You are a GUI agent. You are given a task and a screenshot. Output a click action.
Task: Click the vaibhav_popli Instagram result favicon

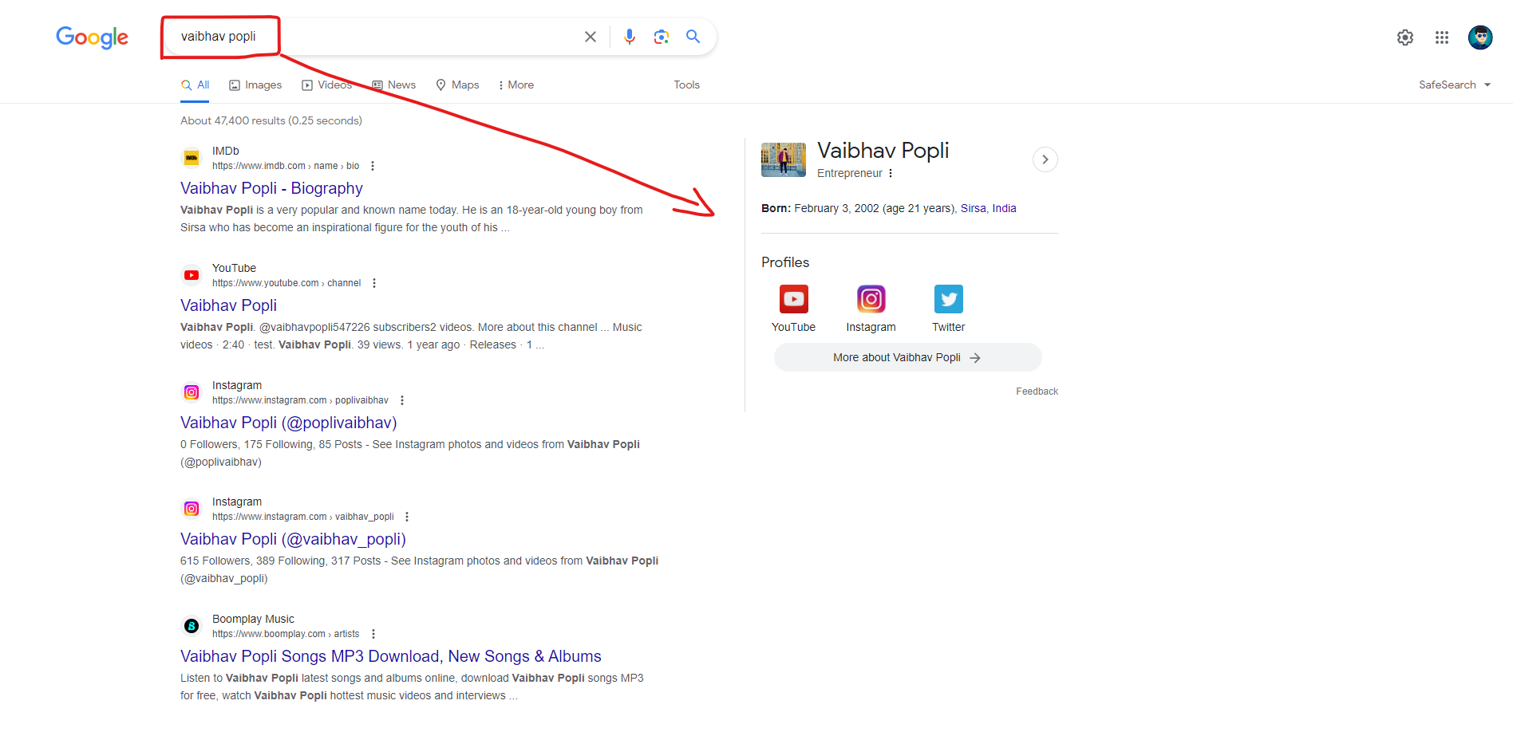click(192, 509)
